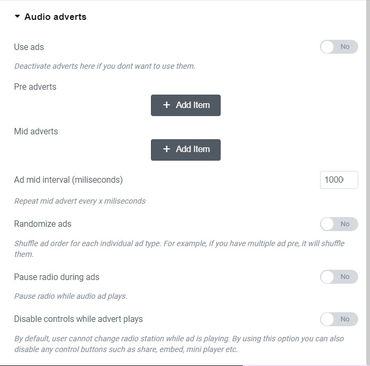Click the Pre adverts label
Viewport: 370px width, 366px height.
coord(35,87)
